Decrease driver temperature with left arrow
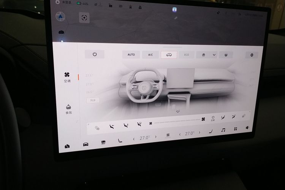Image resolution: width=285 pixels, height=190 pixels. coord(134,139)
